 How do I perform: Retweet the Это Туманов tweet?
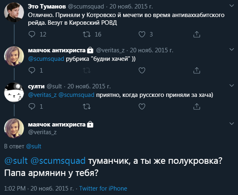click(87, 34)
